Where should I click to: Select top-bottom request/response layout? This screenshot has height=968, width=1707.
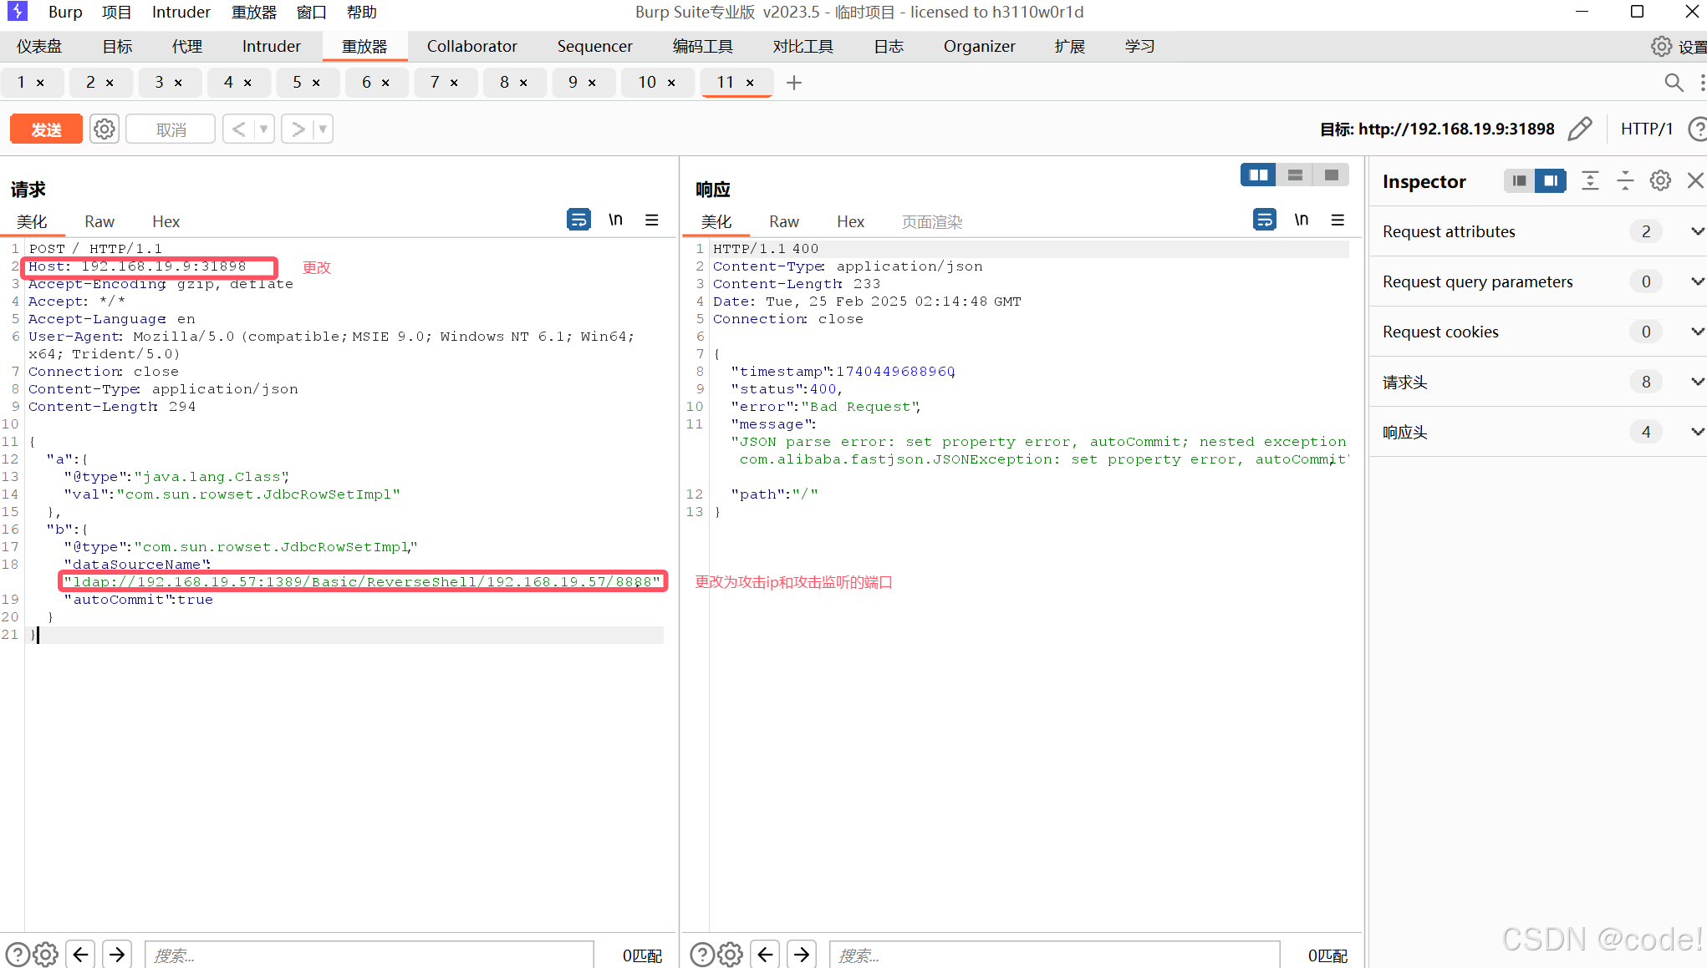point(1295,175)
